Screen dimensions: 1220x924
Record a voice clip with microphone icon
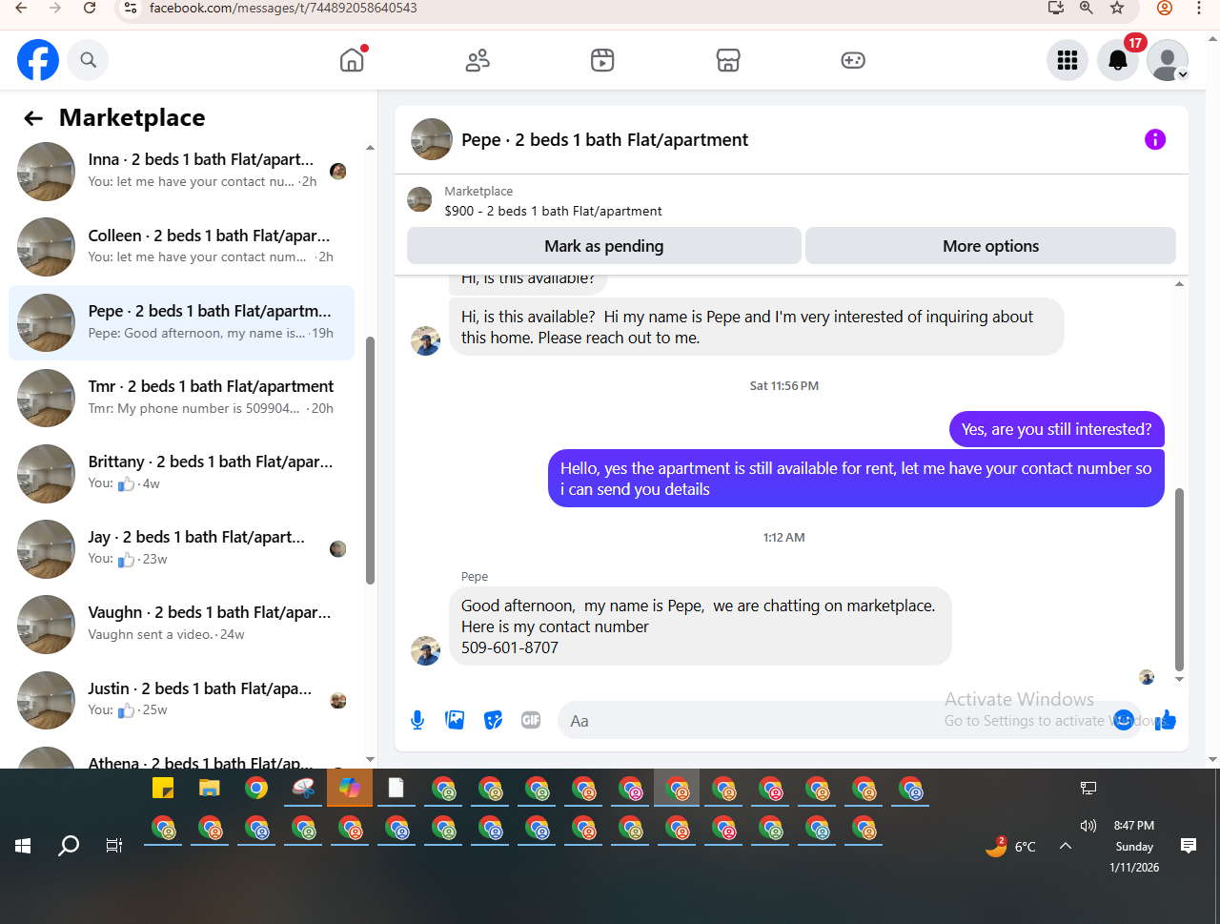[417, 720]
